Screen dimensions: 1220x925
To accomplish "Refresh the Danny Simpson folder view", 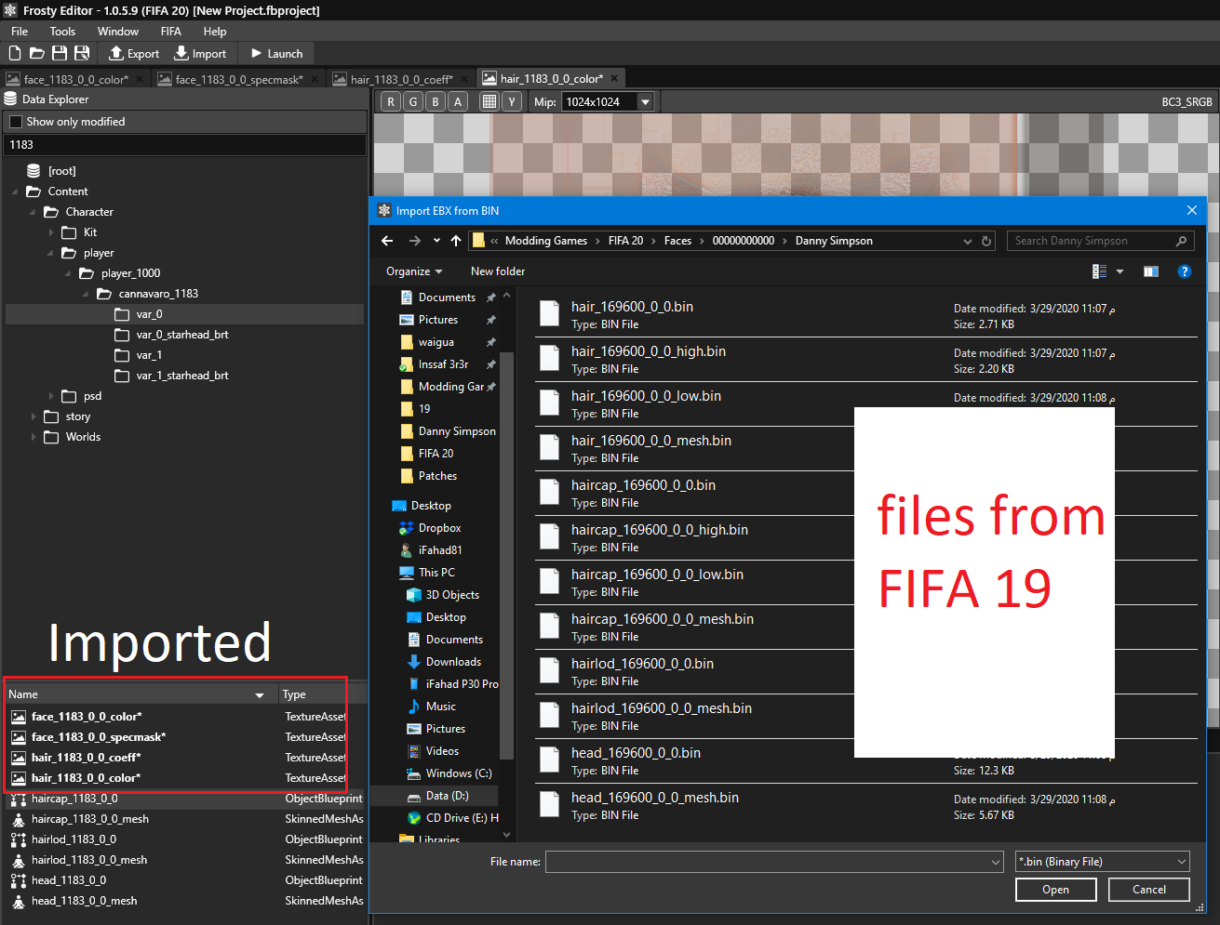I will tap(986, 241).
